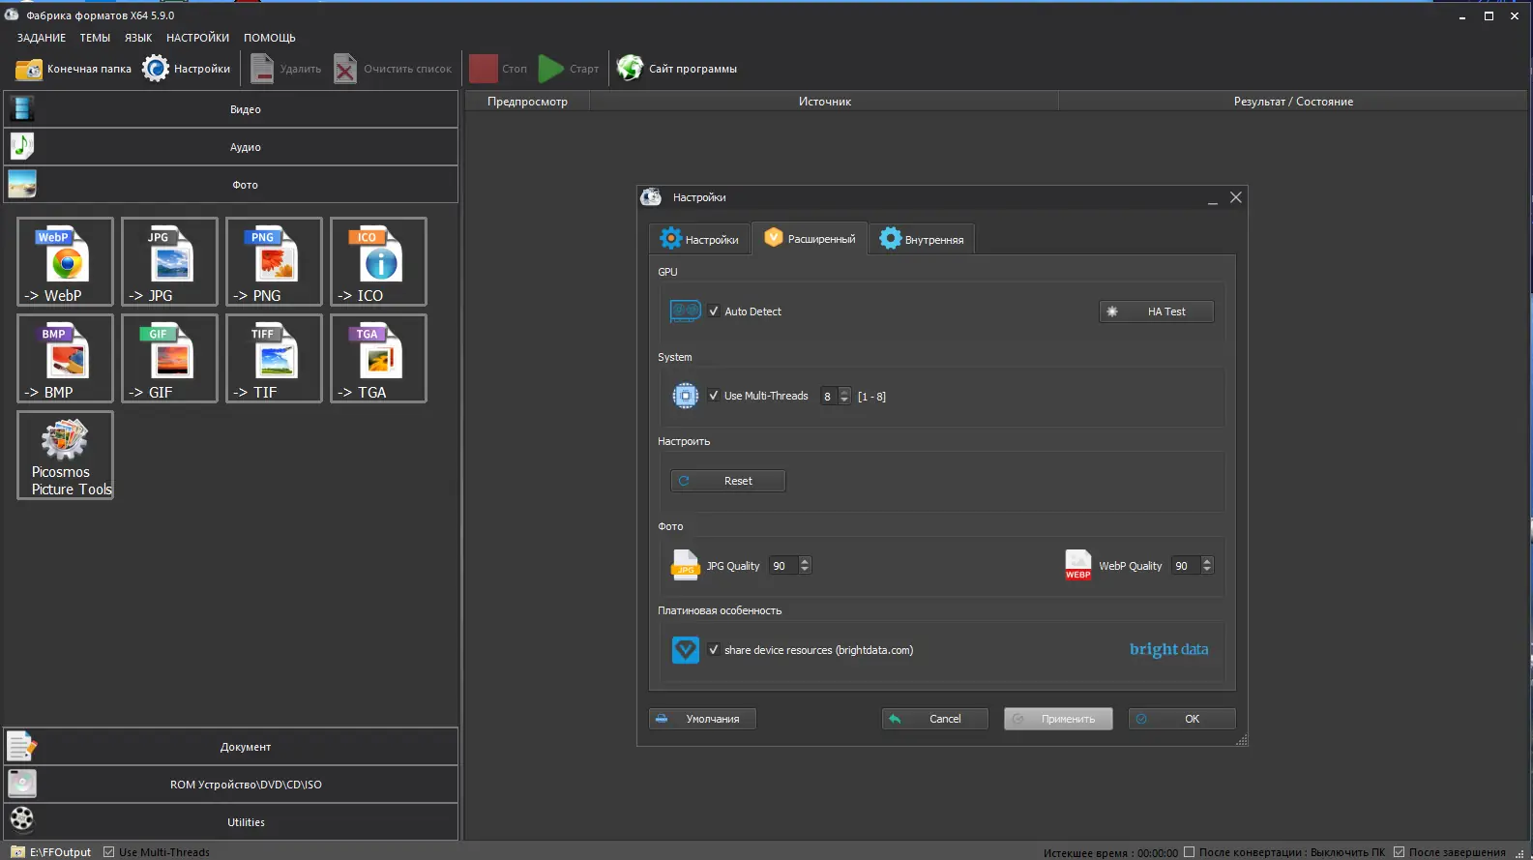Viewport: 1533px width, 860px height.
Task: Open the ПОМОЩЬ menu
Action: 270,38
